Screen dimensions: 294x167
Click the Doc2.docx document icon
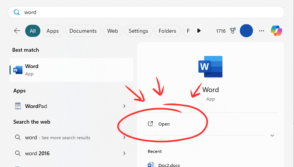click(151, 164)
